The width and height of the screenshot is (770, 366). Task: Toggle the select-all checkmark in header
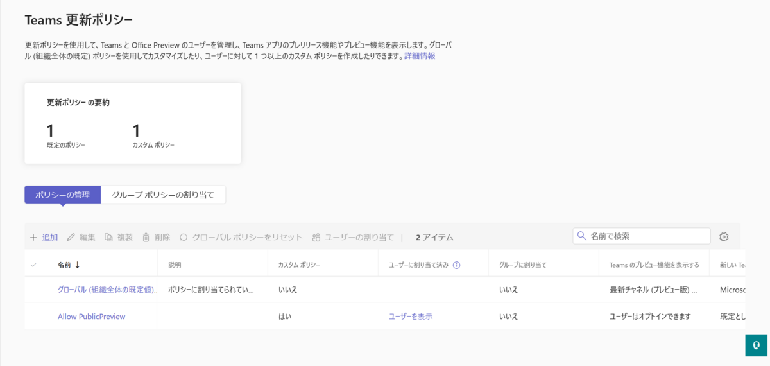[33, 265]
